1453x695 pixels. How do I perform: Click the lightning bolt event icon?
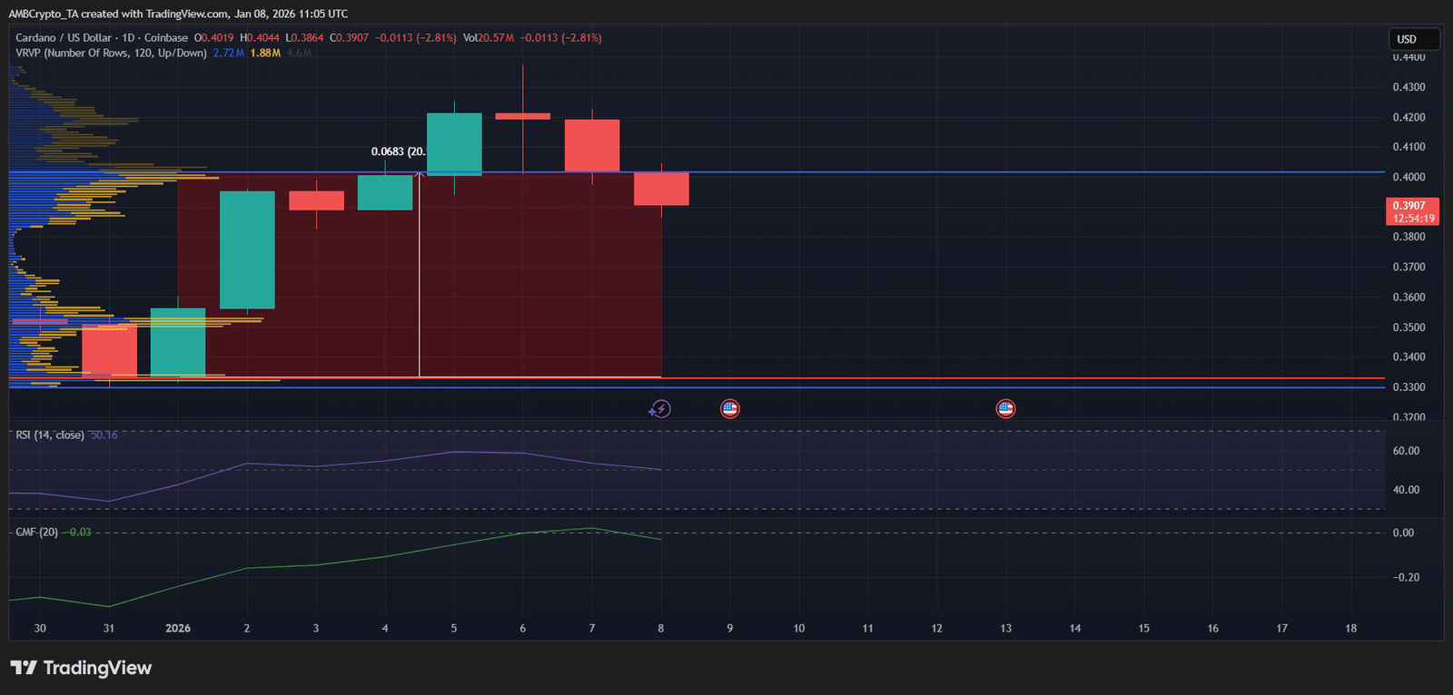(660, 409)
